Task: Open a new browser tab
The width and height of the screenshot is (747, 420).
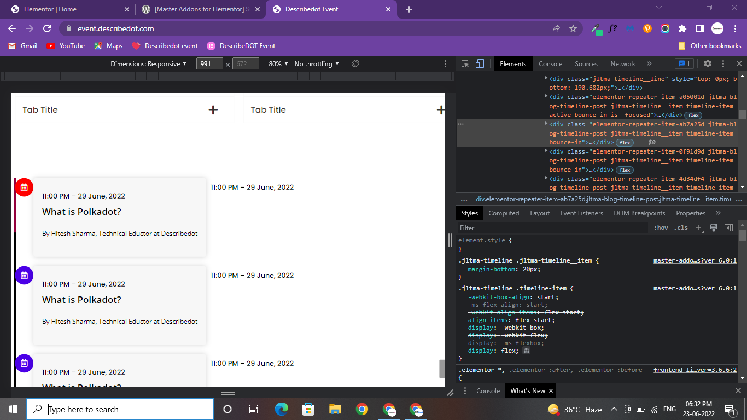Action: point(409,9)
